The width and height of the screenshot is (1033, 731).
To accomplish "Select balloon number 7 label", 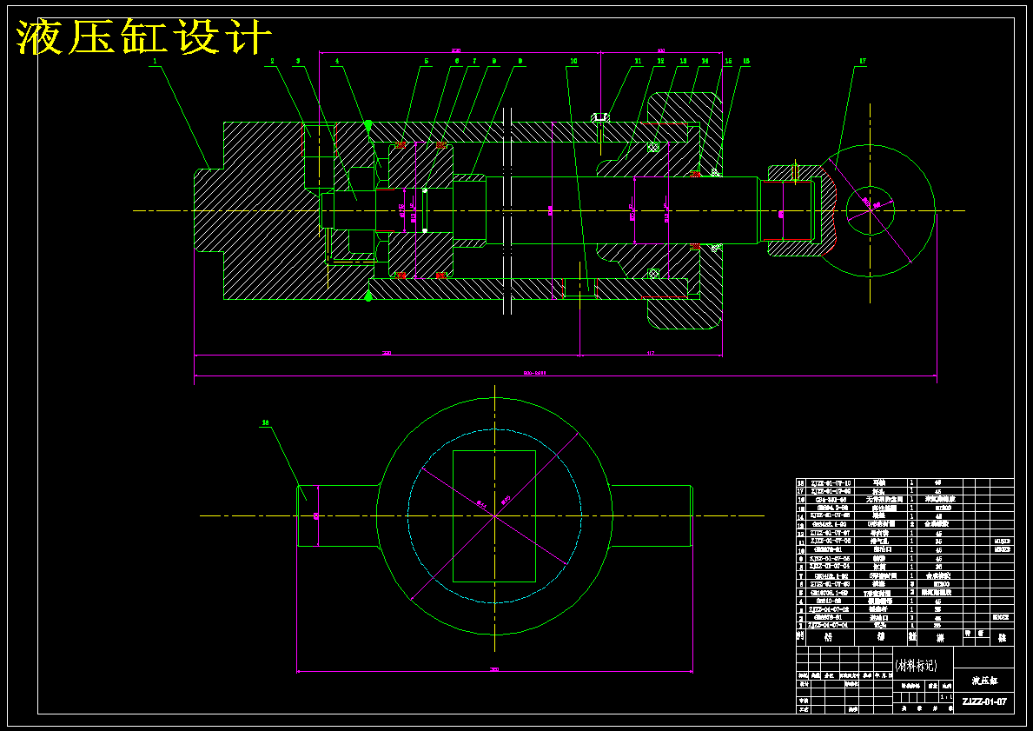I will (x=474, y=61).
